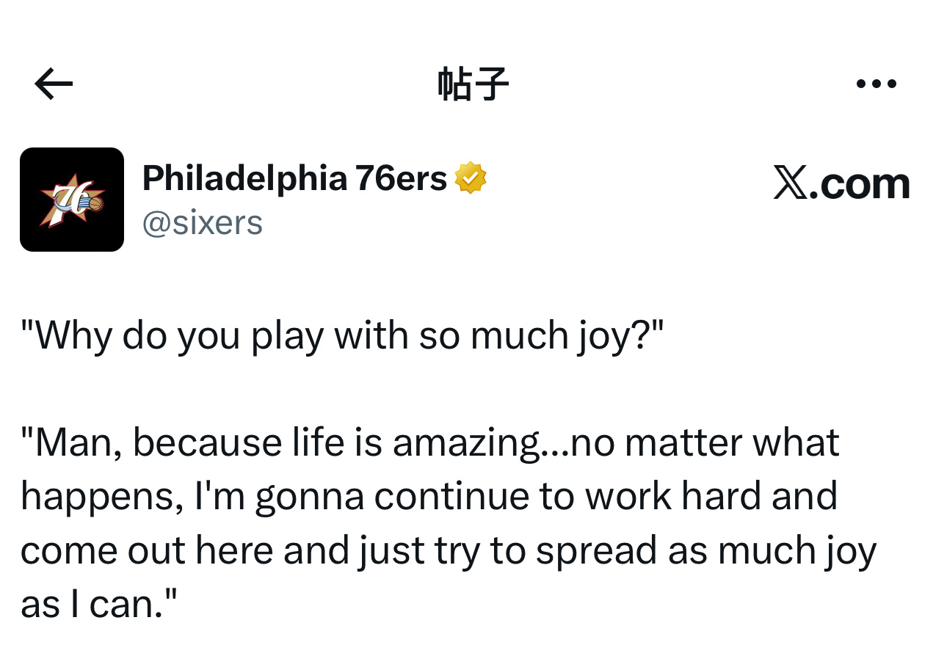
Task: Click the word "amazing" in the post
Action: [467, 443]
